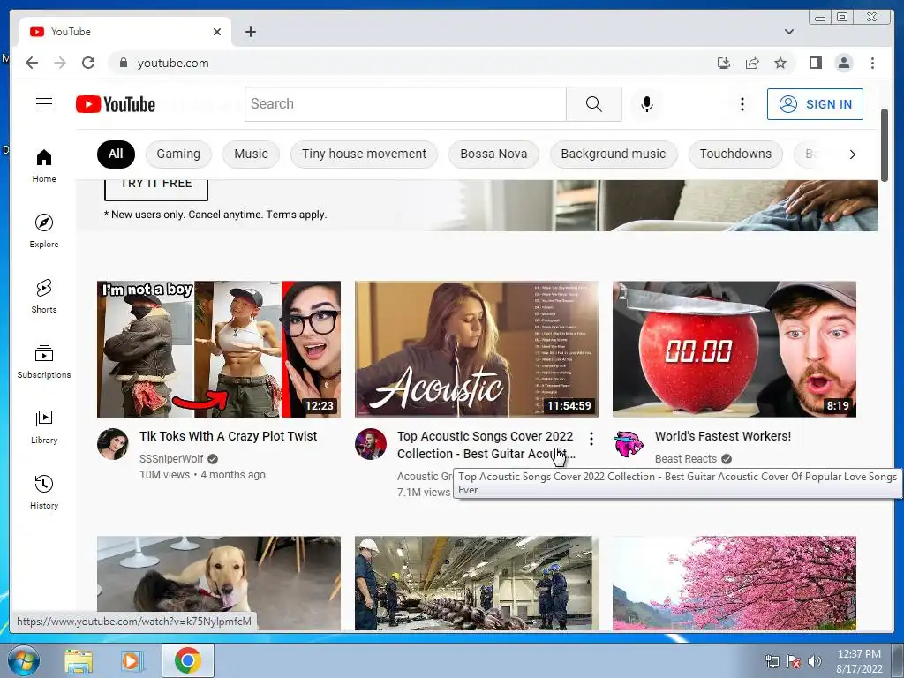Play the I'm not a boy thumbnail video
This screenshot has width=904, height=678.
pos(219,349)
